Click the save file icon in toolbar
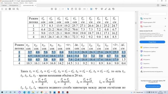Viewport: 168px width, 94px height. (x=2, y=9)
